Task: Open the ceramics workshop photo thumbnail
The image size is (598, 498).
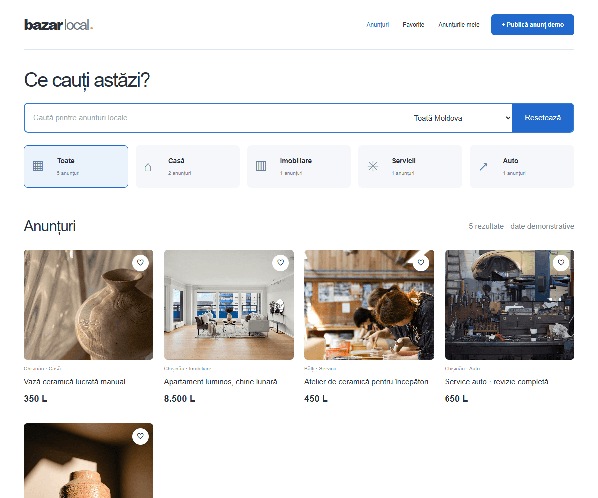Action: point(369,305)
